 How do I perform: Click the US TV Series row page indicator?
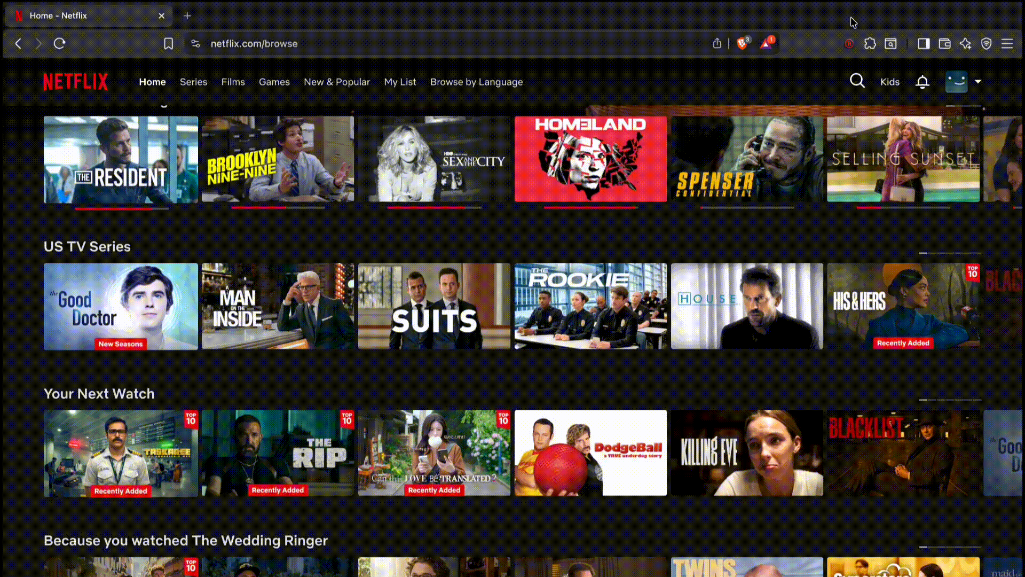tap(950, 253)
